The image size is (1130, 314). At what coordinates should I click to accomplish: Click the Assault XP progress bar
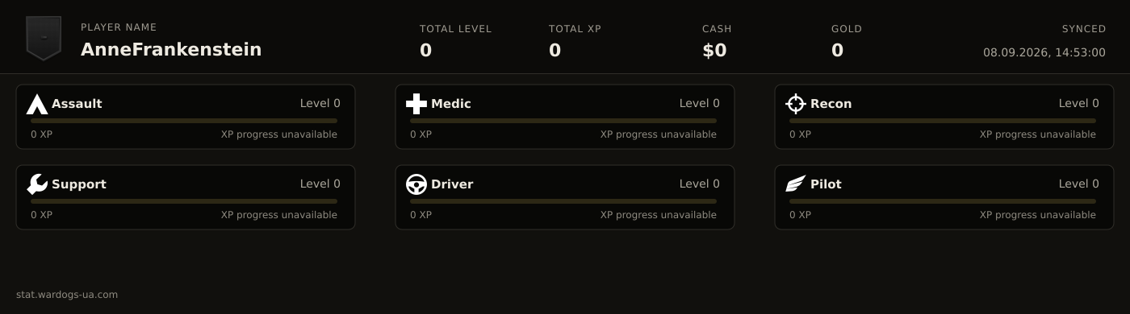click(x=184, y=121)
